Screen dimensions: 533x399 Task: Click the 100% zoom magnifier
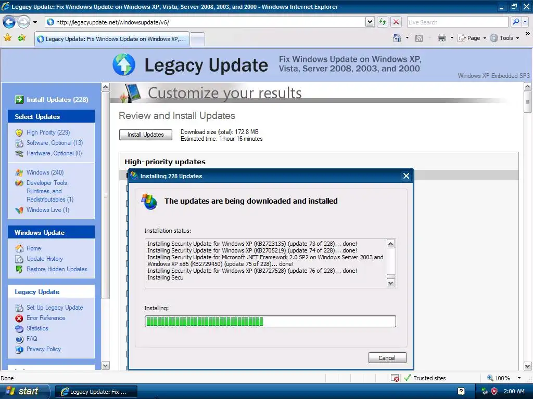point(490,378)
